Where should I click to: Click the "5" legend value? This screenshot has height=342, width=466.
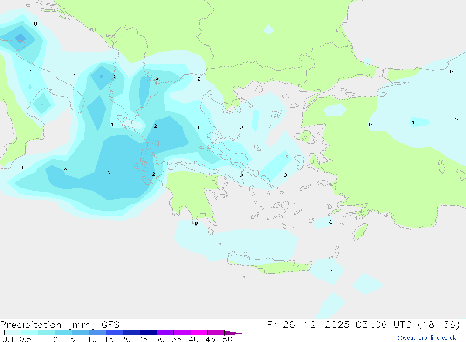pyautogui.click(x=72, y=339)
